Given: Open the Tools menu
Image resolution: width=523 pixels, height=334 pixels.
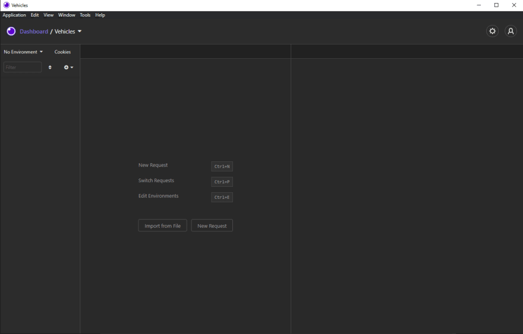Looking at the screenshot, I should pyautogui.click(x=85, y=15).
